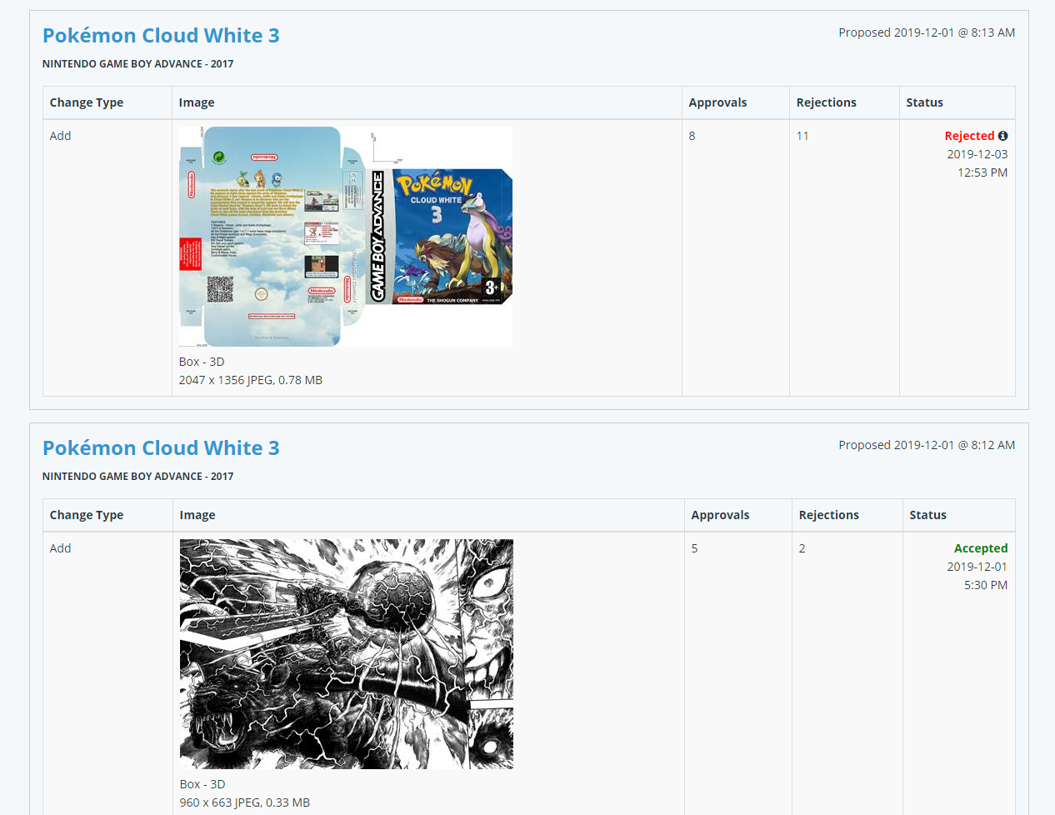1055x815 pixels.
Task: Click Status header in second table
Action: 927,515
